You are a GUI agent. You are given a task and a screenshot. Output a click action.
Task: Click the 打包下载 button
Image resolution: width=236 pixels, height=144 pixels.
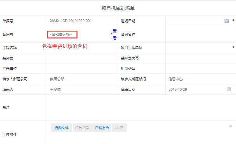click(x=82, y=128)
